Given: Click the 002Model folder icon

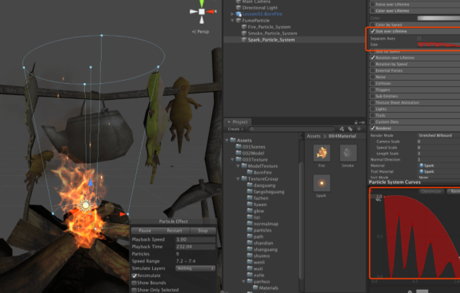Looking at the screenshot, I should [239, 153].
